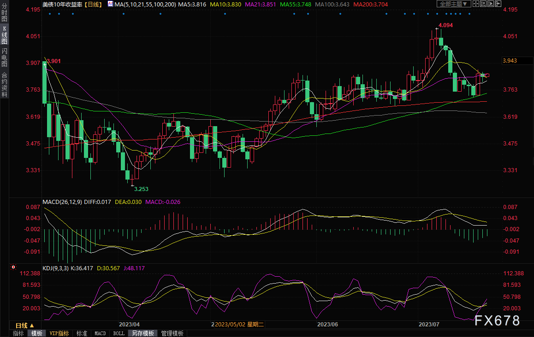The height and width of the screenshot is (337, 534).
Task: Click the 另存模板 button
Action: pyautogui.click(x=143, y=334)
